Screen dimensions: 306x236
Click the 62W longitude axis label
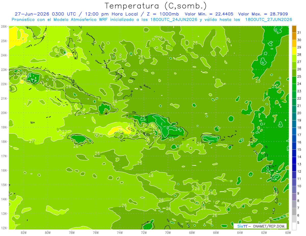(264, 232)
